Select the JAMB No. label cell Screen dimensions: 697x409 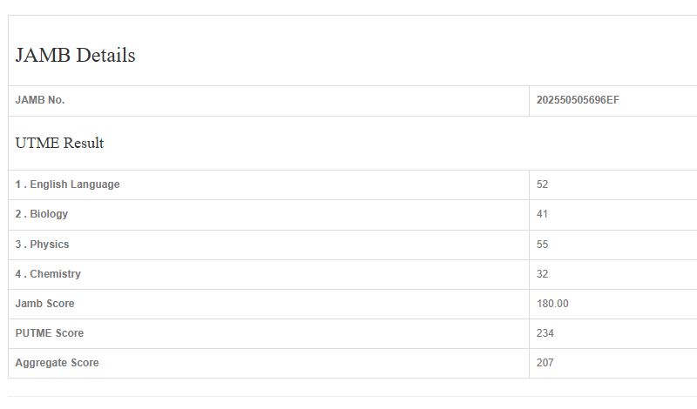point(40,100)
